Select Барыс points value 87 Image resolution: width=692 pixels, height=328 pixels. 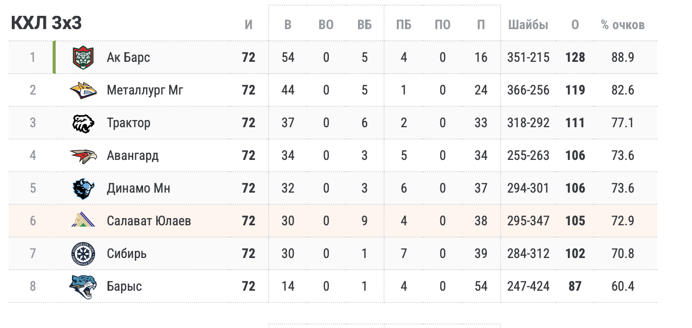click(575, 286)
